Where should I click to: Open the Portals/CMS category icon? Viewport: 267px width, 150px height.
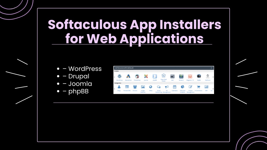(x=127, y=87)
